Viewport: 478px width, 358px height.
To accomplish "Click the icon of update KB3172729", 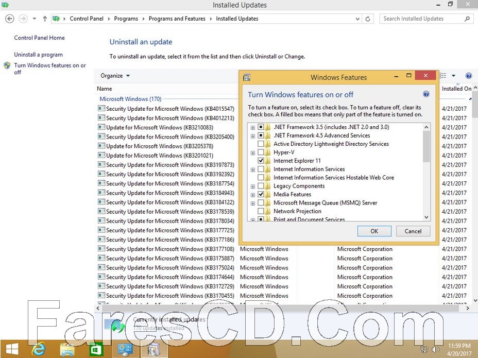I will (x=101, y=286).
